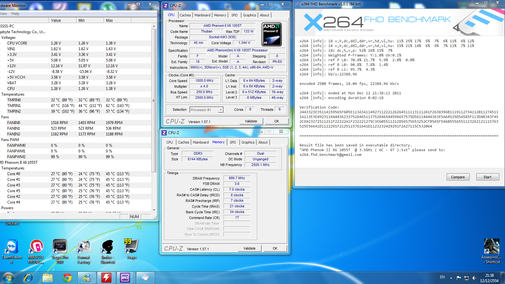Open the two-people messenger taskbar icon
This screenshot has height=284, width=505.
tap(86, 278)
